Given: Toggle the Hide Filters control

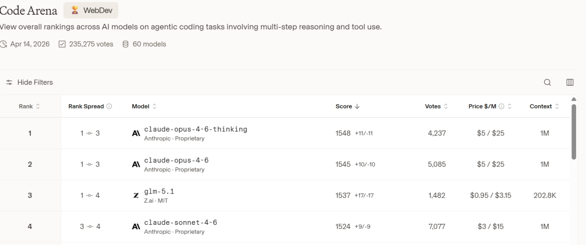Looking at the screenshot, I should [30, 83].
